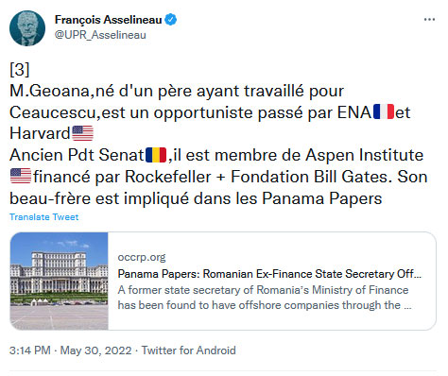
Task: Open the François Asselineau display name
Action: (x=108, y=20)
